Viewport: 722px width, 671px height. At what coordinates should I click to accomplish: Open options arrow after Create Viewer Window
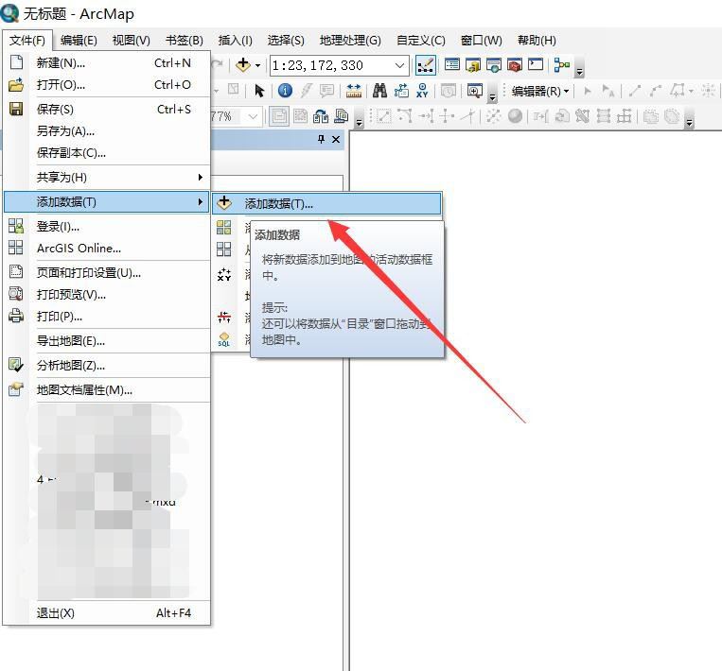pos(493,97)
